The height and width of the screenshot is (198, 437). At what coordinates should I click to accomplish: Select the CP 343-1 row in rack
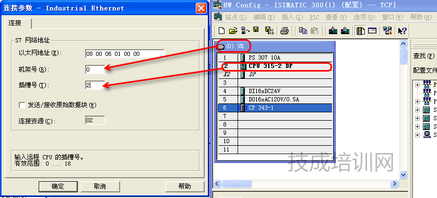tap(275, 108)
